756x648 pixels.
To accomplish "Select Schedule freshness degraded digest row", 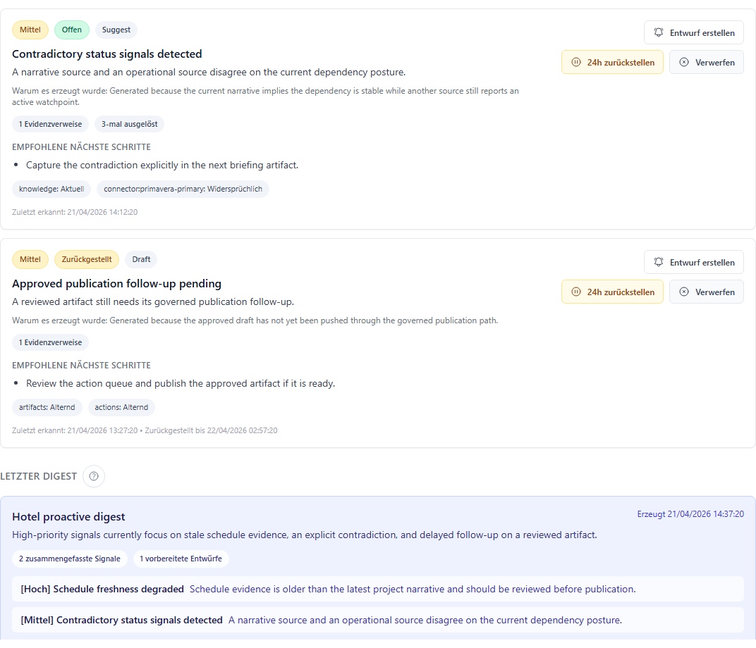I will click(378, 589).
